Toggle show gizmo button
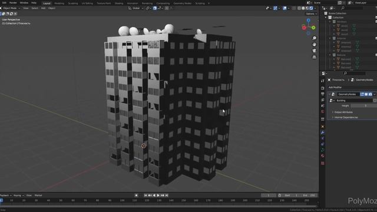 click(x=275, y=8)
